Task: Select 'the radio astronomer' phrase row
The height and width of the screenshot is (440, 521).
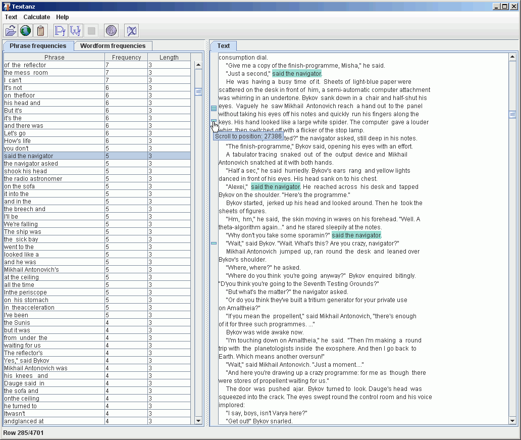Action: point(97,179)
